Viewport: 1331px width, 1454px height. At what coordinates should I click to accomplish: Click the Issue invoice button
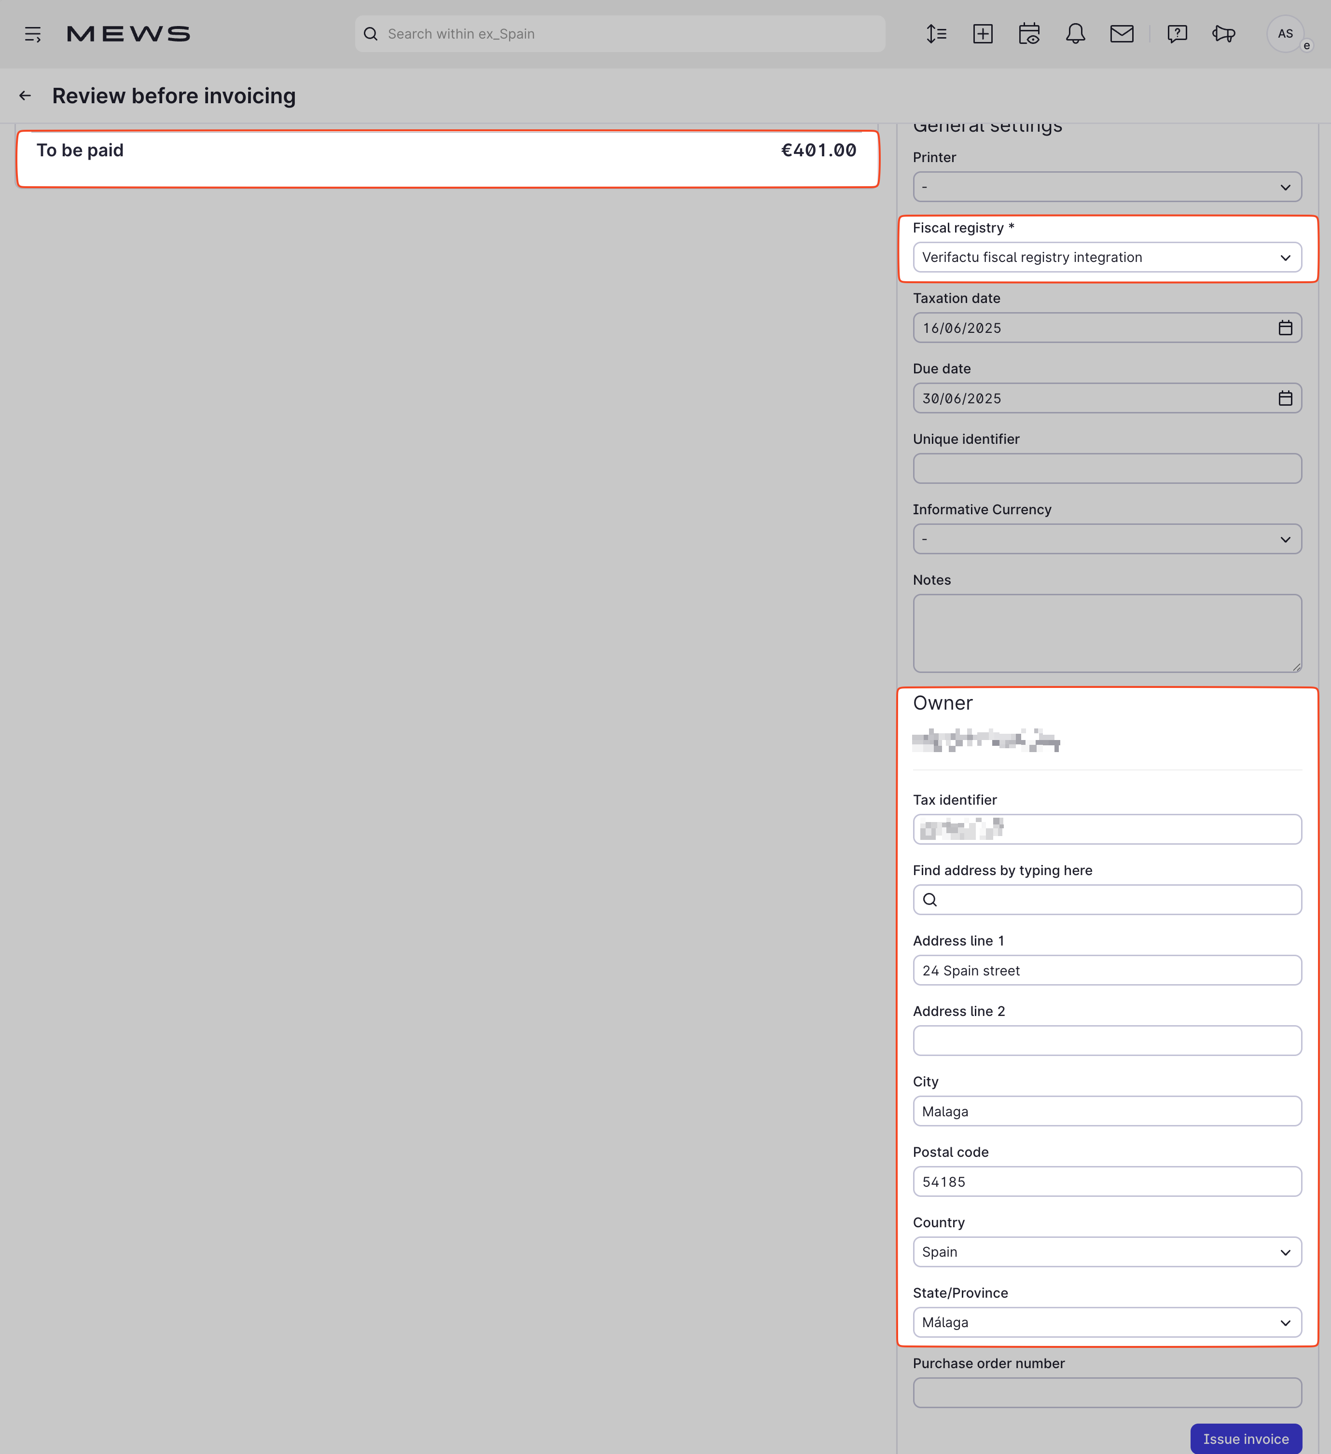tap(1246, 1439)
